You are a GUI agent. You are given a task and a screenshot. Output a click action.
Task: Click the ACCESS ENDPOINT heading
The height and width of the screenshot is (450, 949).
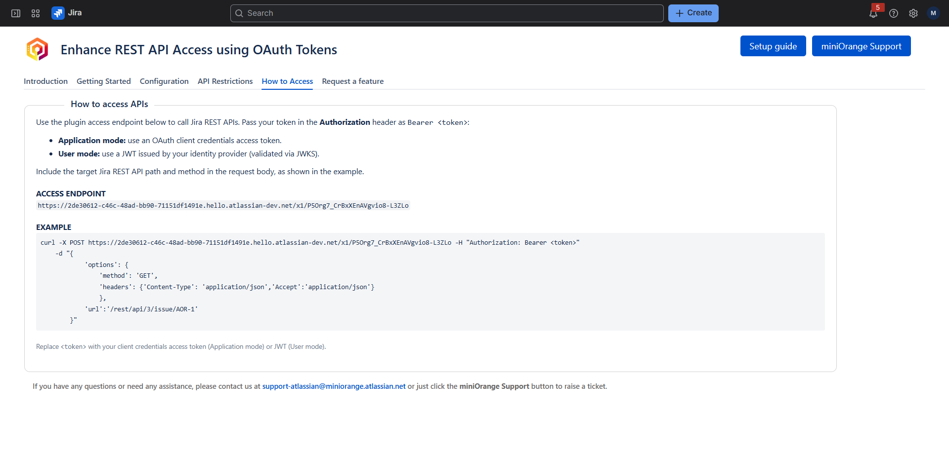(71, 193)
